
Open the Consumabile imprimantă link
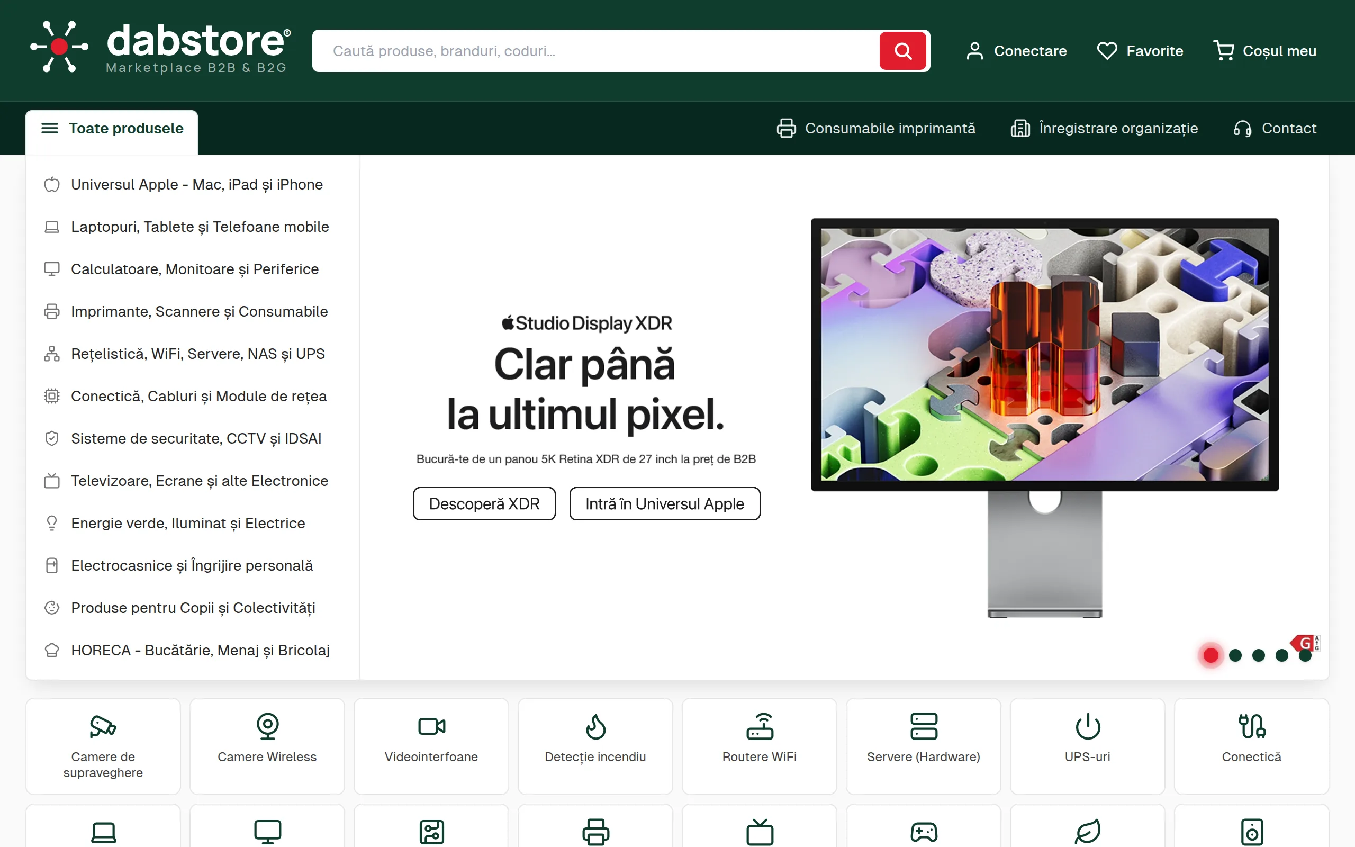coord(875,128)
